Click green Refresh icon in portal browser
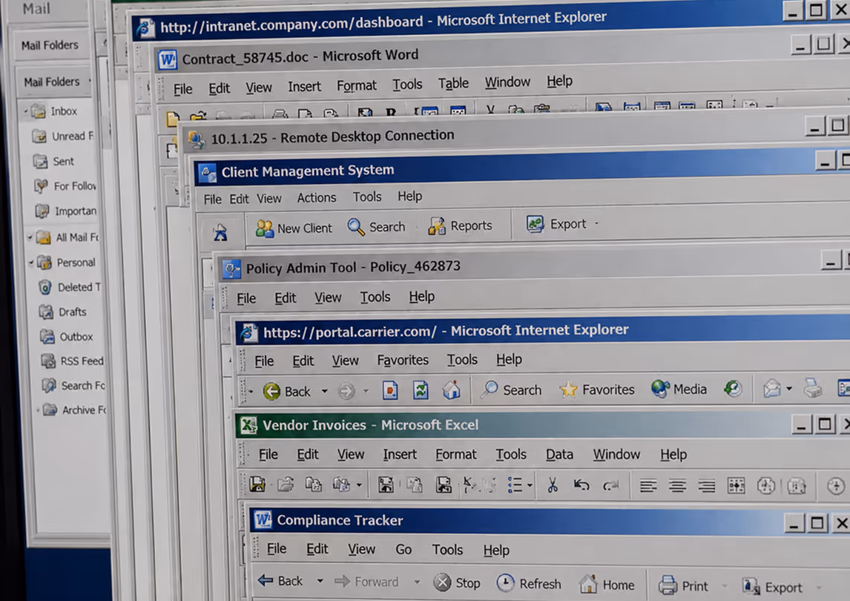This screenshot has height=601, width=850. 421,390
